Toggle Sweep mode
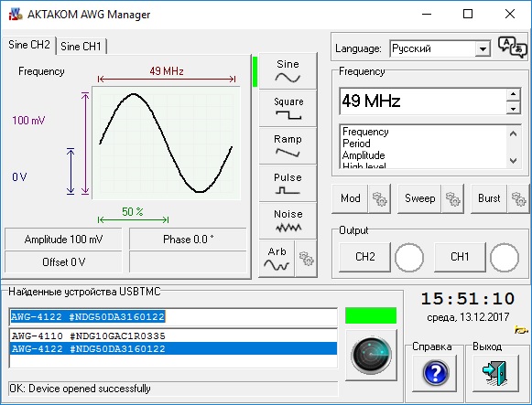Screen dimensions: 532x405 coord(419,198)
